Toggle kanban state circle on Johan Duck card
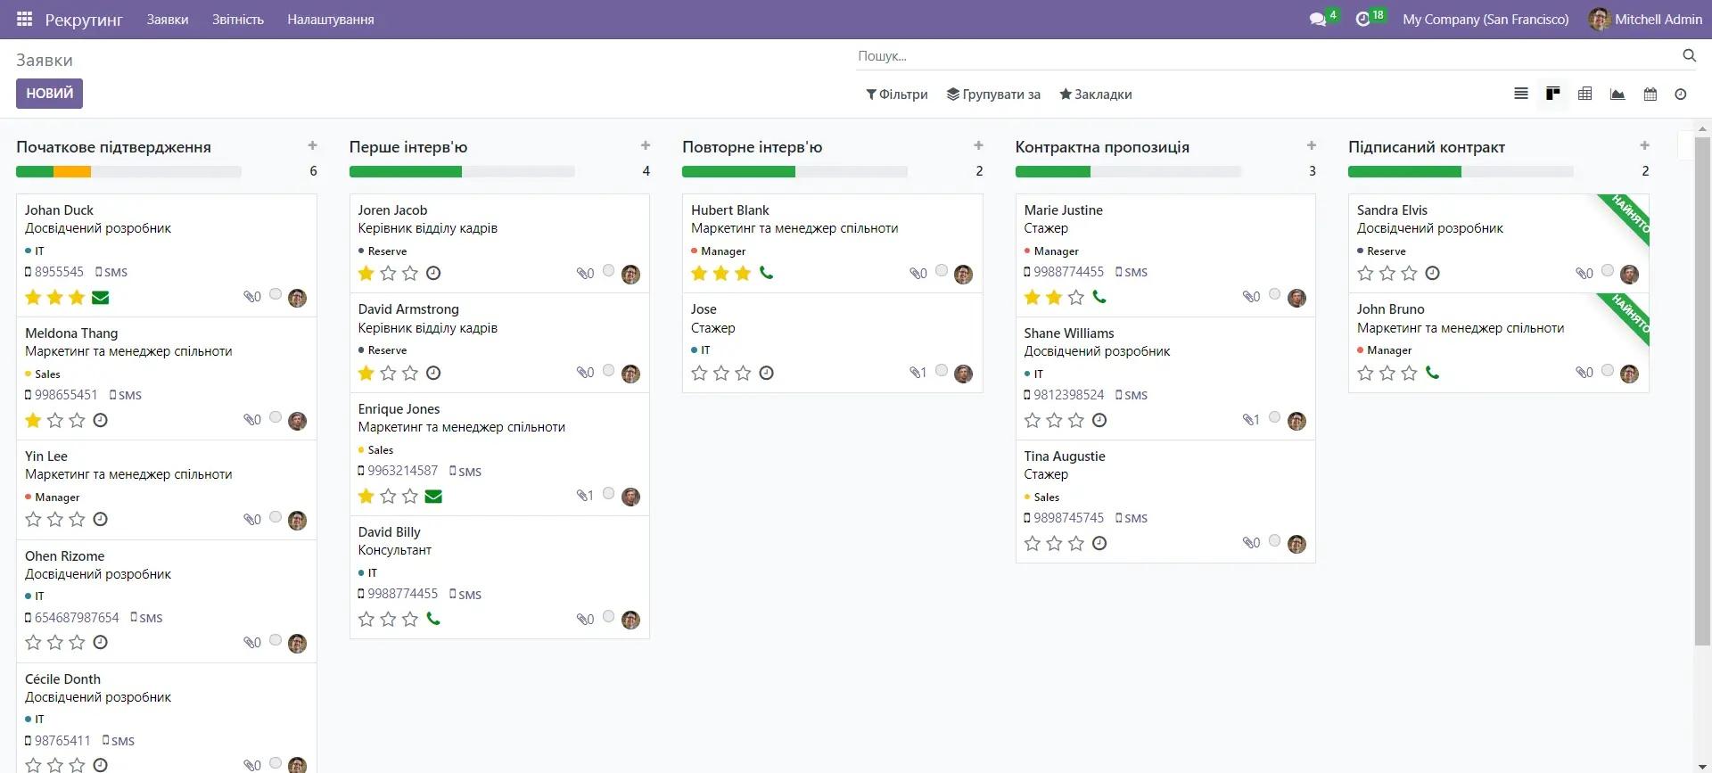1712x773 pixels. coord(276,294)
